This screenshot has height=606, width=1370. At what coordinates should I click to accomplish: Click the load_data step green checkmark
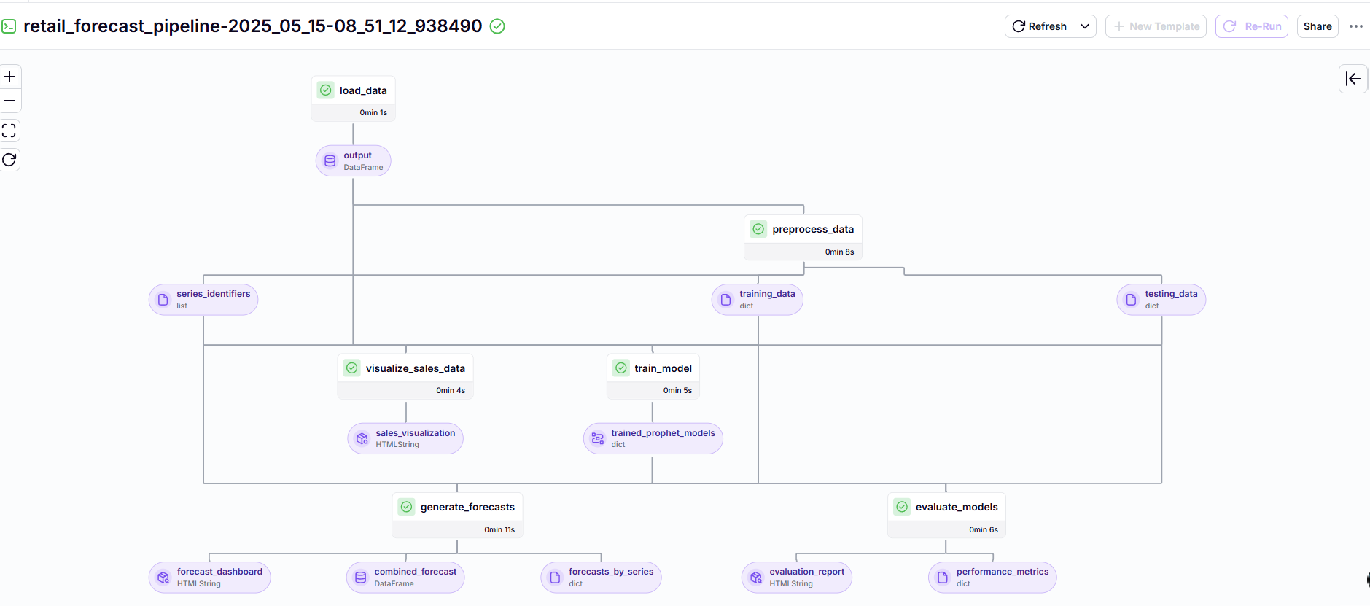[x=326, y=90]
